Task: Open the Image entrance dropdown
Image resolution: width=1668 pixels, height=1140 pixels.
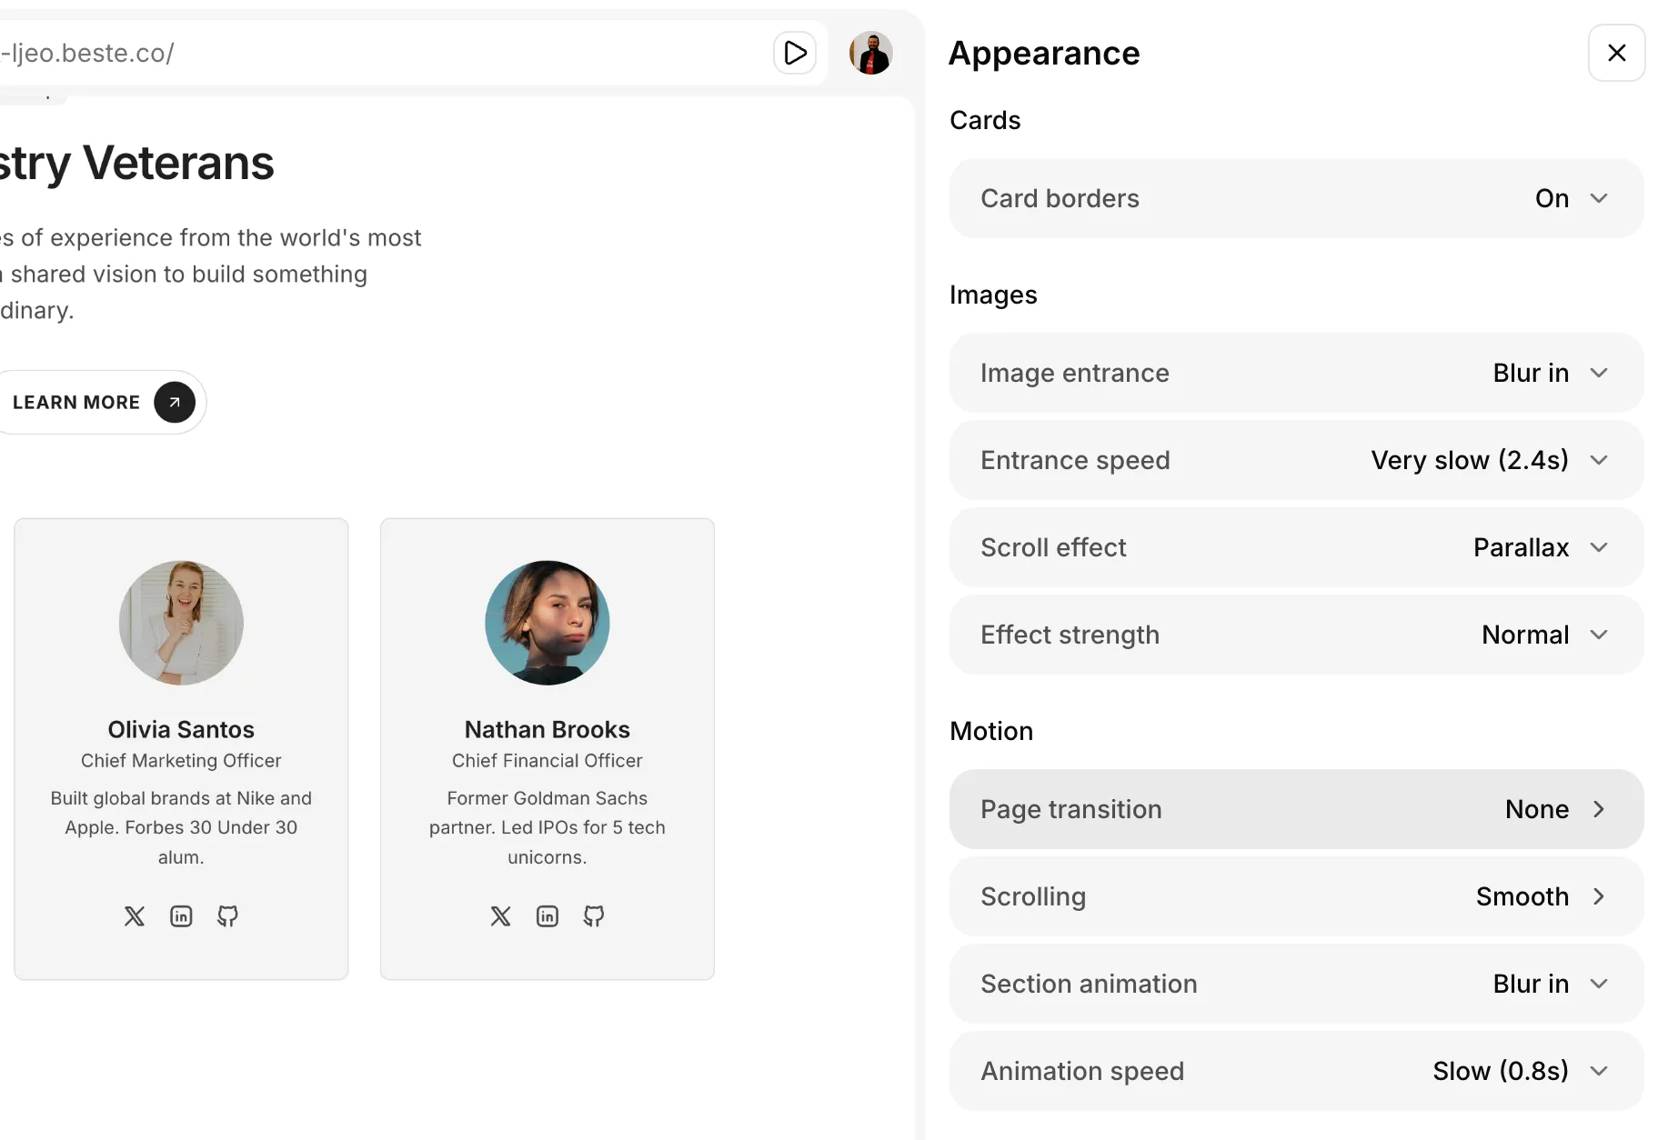Action: (x=1296, y=373)
